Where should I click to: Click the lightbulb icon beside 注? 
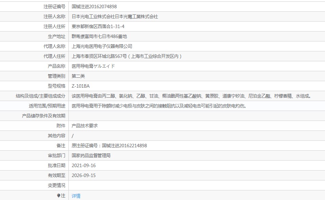[x=58, y=196]
